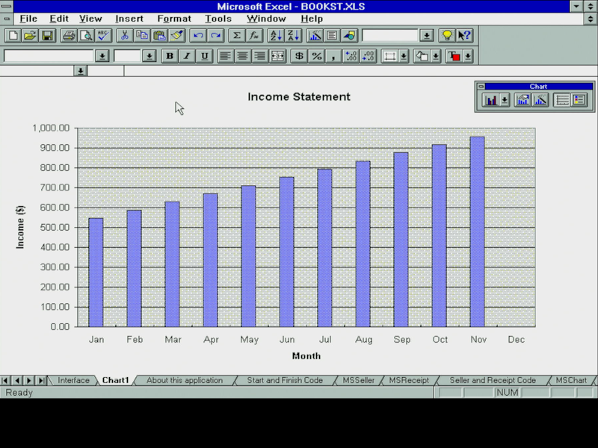Toggle Bold formatting
598x448 pixels.
(x=170, y=56)
